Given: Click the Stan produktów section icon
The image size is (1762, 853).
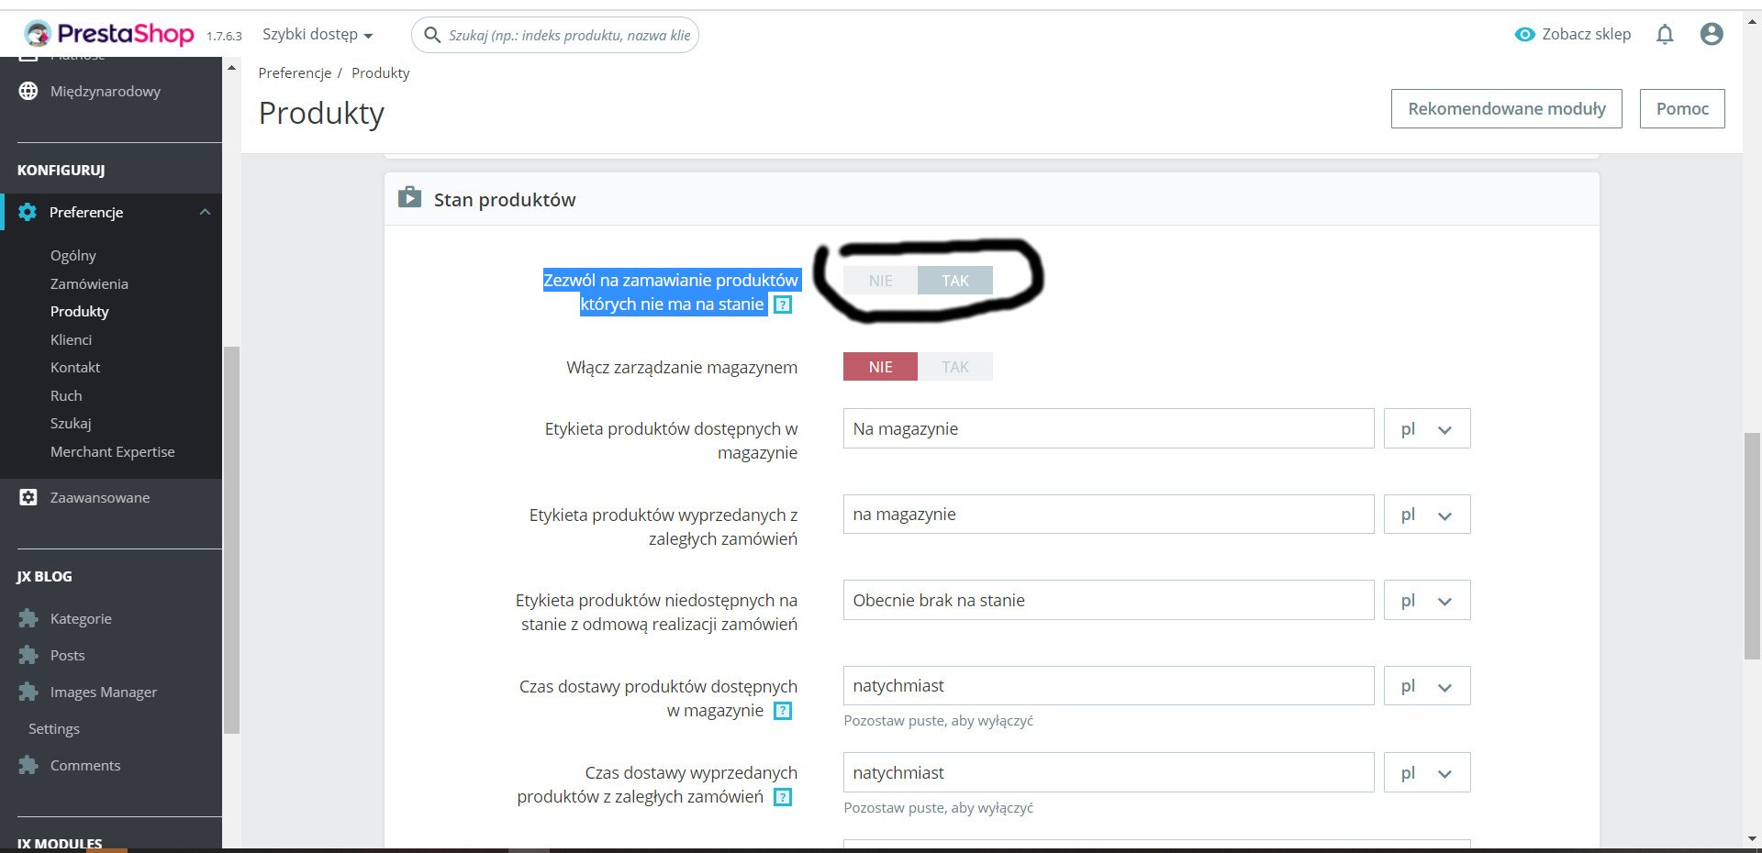Looking at the screenshot, I should tap(409, 198).
